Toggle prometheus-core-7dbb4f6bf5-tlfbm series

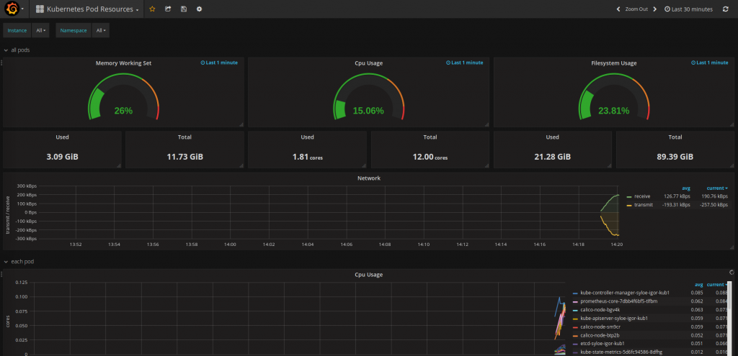(x=618, y=301)
